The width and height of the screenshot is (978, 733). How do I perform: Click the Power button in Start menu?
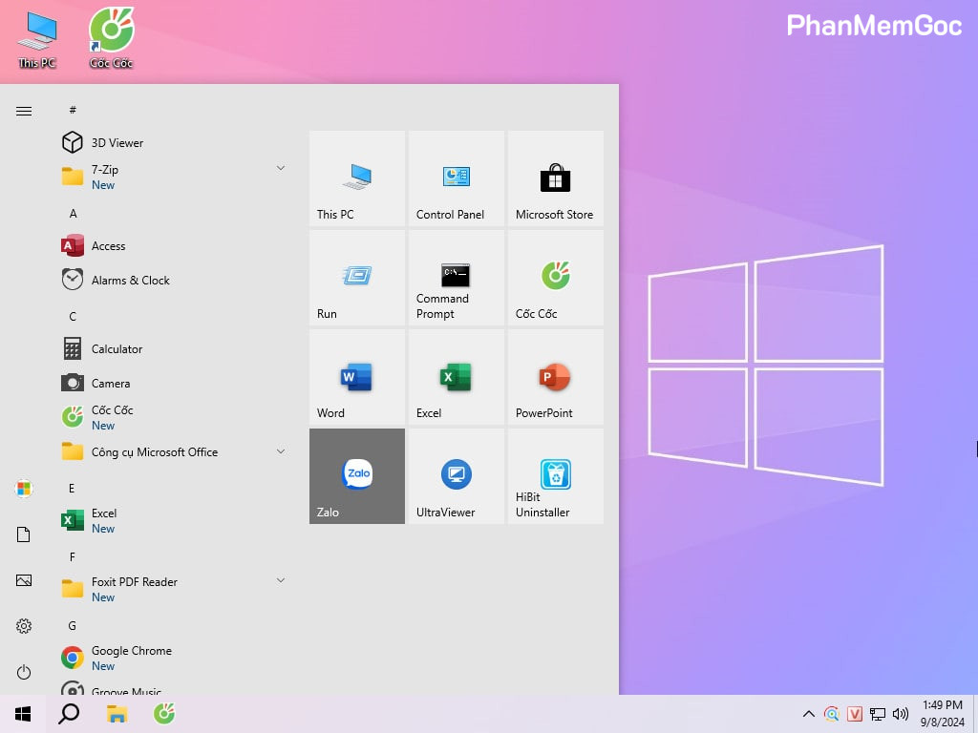click(24, 672)
